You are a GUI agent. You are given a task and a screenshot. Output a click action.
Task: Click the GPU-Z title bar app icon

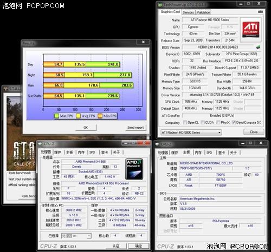[160, 5]
